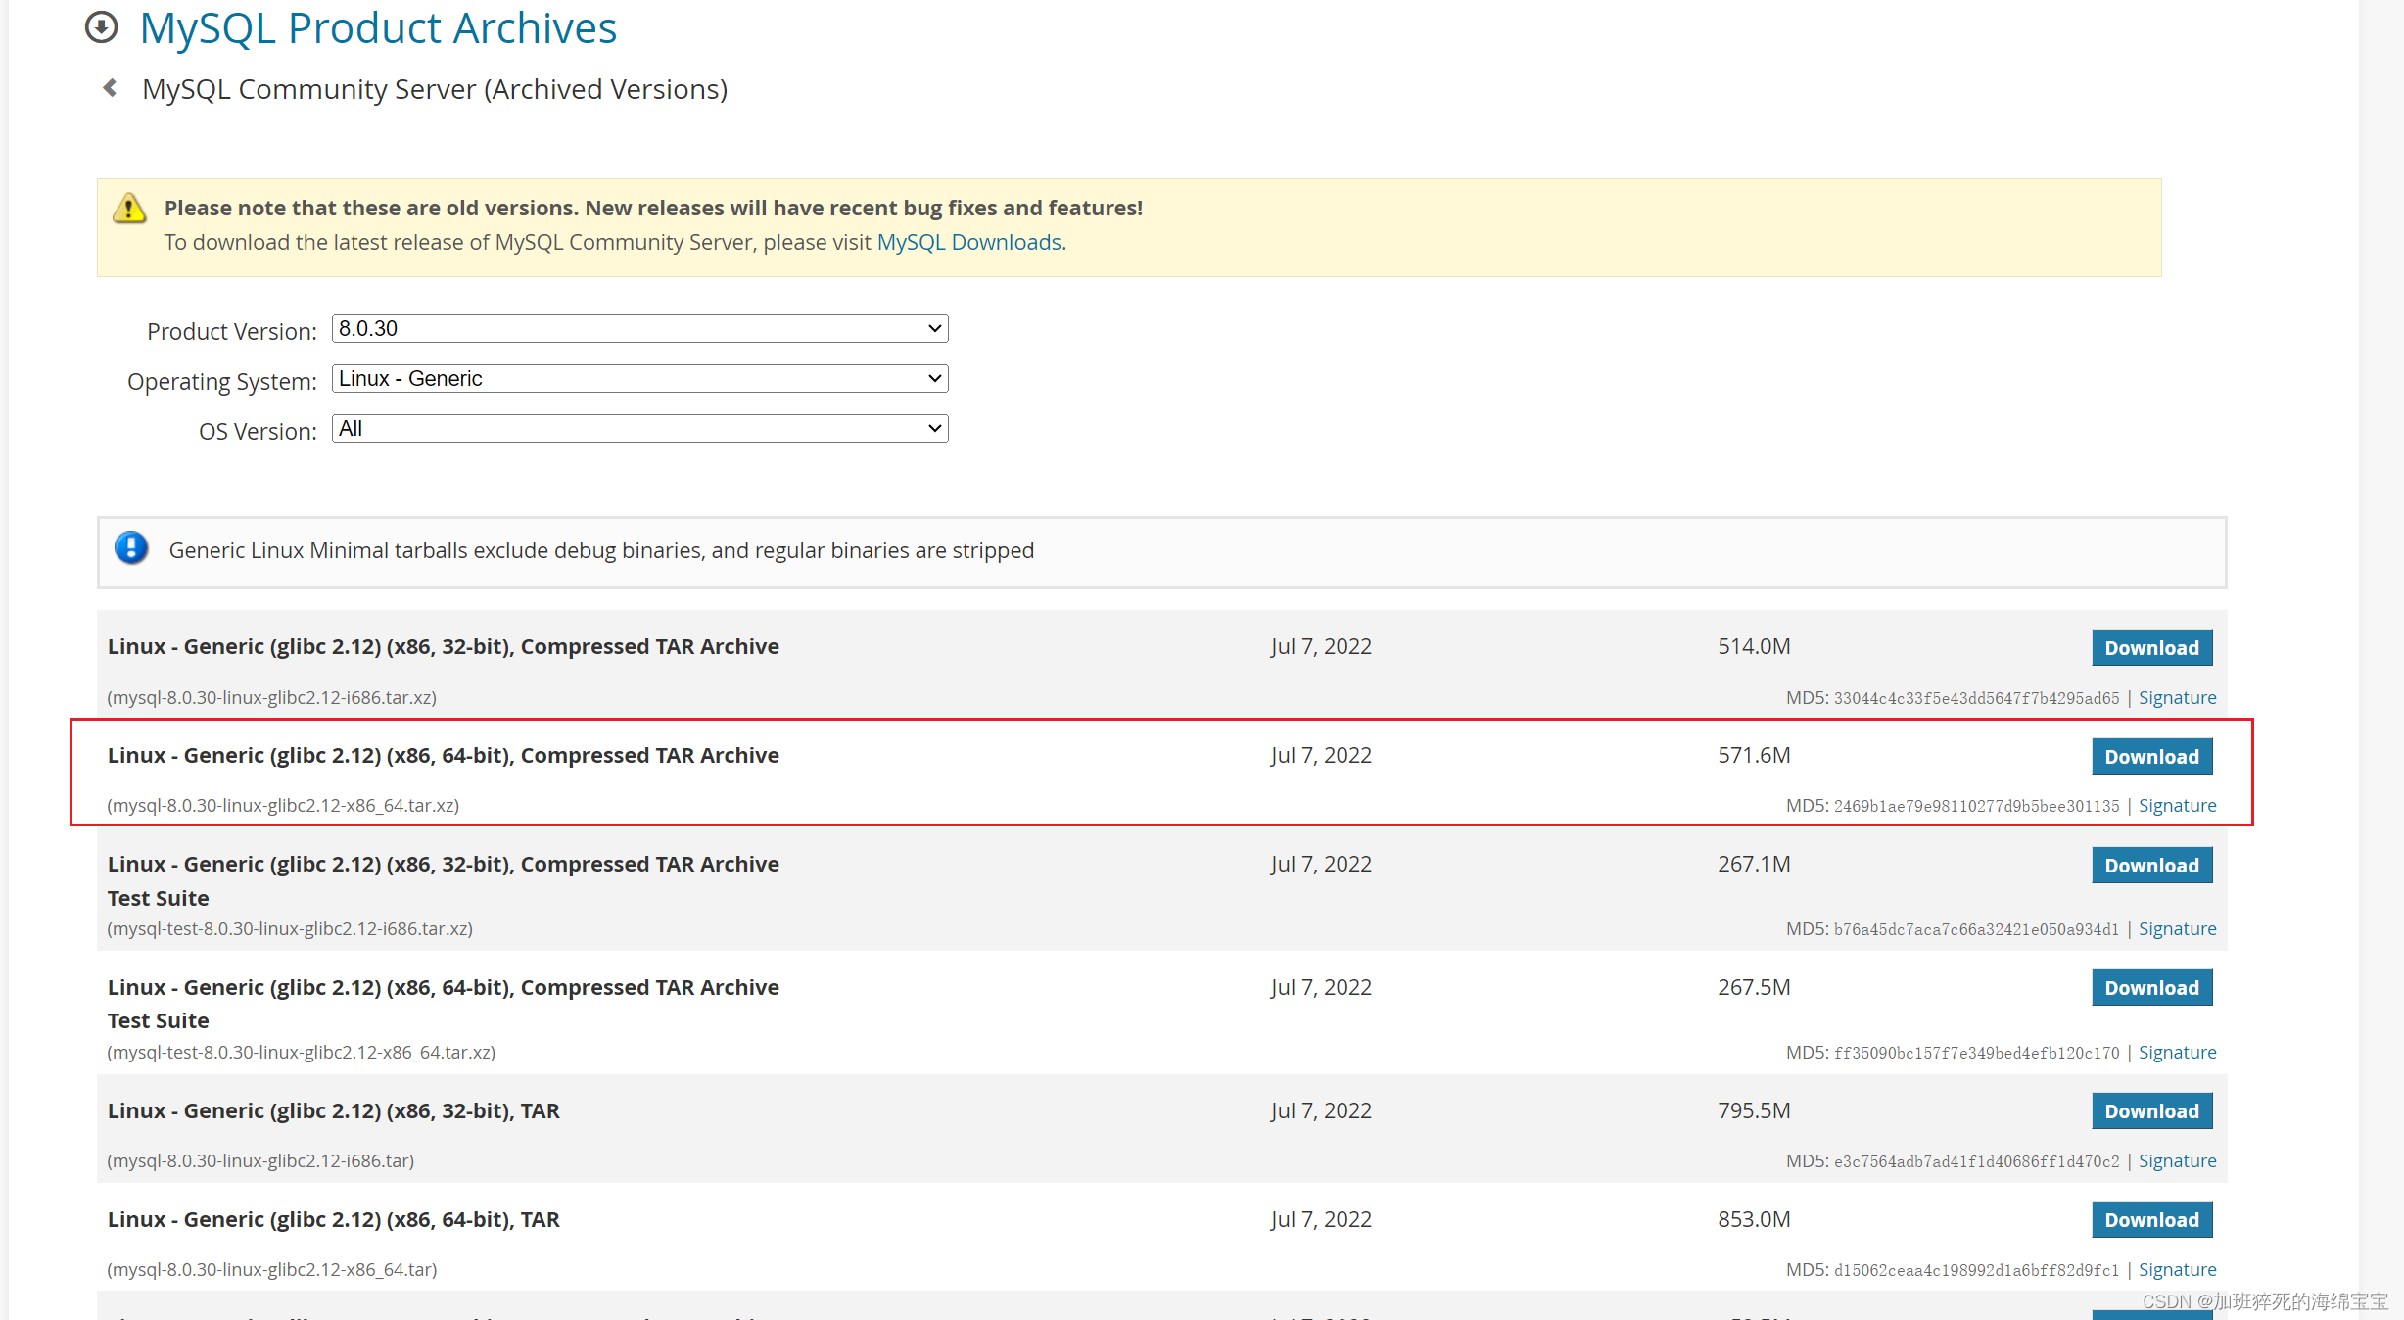Follow the MySQL Downloads link in the notice
The image size is (2404, 1320).
tap(968, 242)
